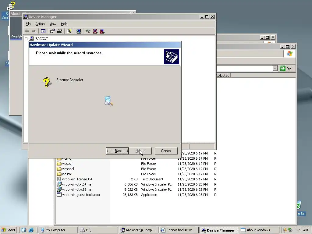The height and width of the screenshot is (234, 312).
Task: Launch Internet Explorer from quick launch
Action: pyautogui.click(x=31, y=230)
